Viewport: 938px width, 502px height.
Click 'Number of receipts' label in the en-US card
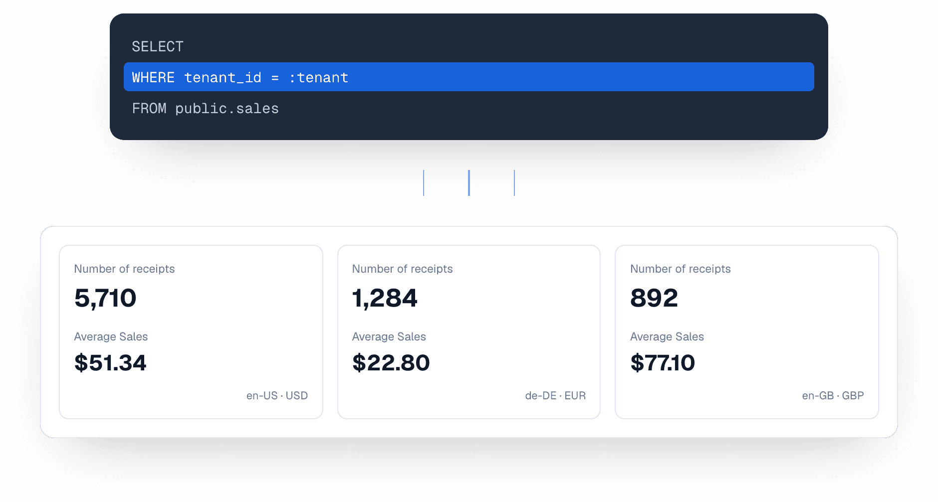(124, 269)
